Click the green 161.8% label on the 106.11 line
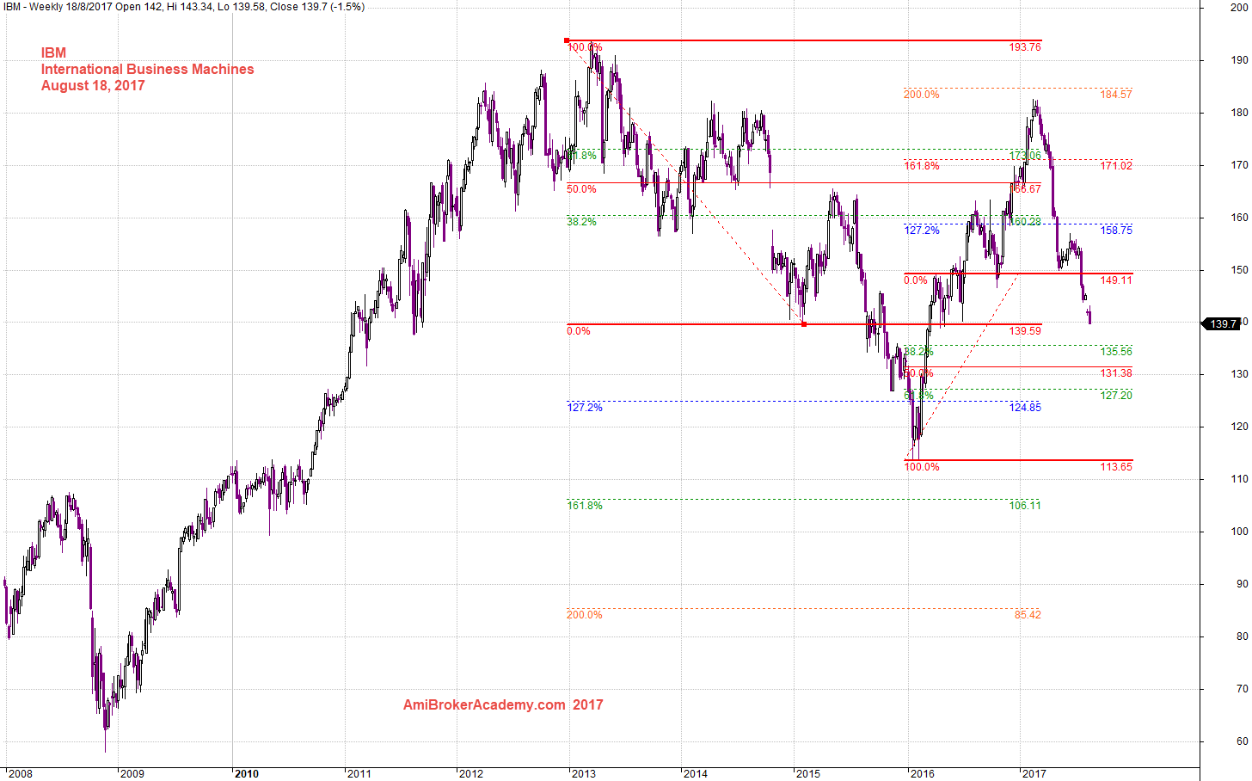The image size is (1252, 781). [x=585, y=506]
